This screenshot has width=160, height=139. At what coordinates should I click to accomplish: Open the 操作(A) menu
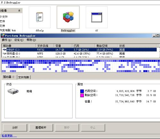coord(6,40)
